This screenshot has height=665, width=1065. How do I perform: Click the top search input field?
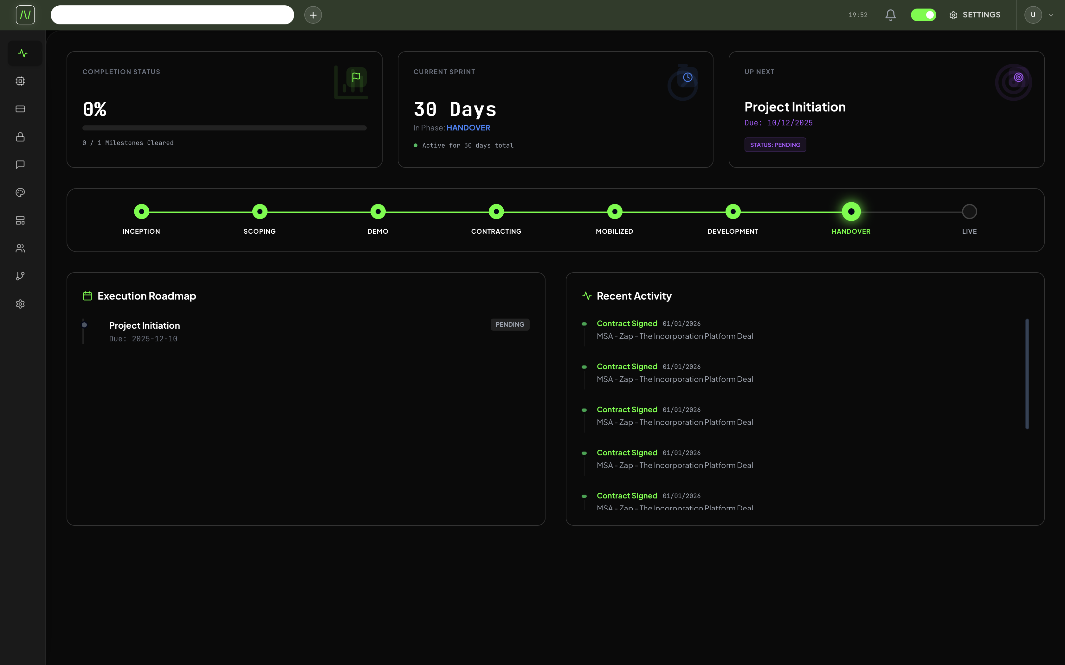172,15
